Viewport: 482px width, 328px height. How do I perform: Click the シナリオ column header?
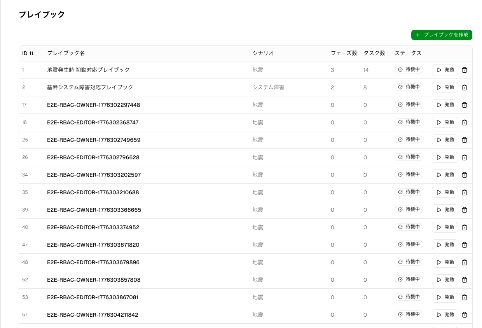263,53
